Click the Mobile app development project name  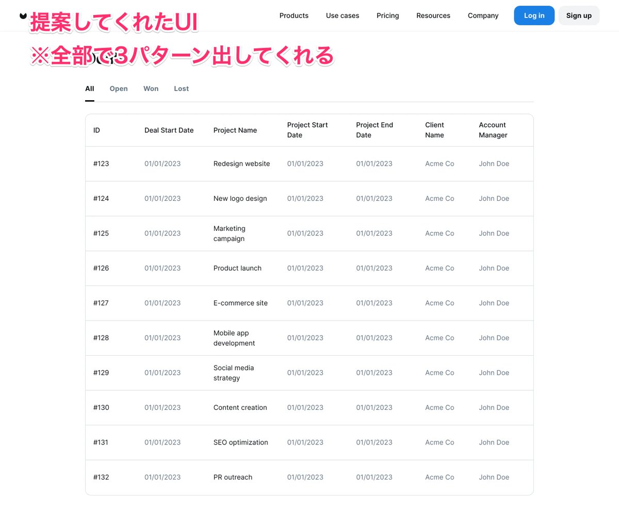click(234, 338)
